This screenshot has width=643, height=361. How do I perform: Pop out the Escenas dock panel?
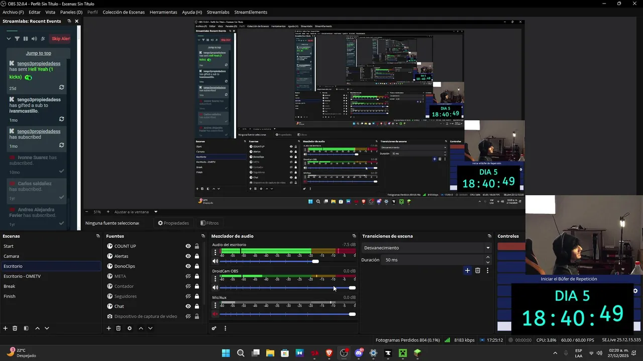coord(98,236)
